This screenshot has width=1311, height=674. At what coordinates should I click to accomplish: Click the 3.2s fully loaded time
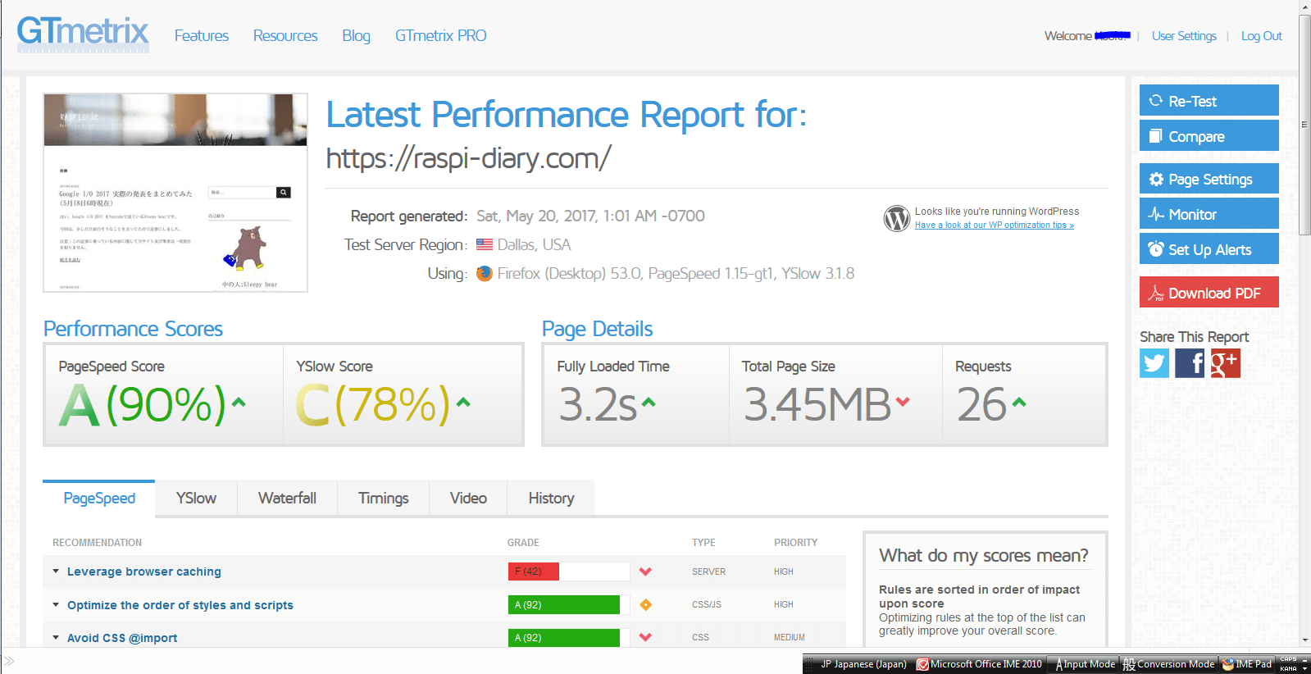(598, 404)
